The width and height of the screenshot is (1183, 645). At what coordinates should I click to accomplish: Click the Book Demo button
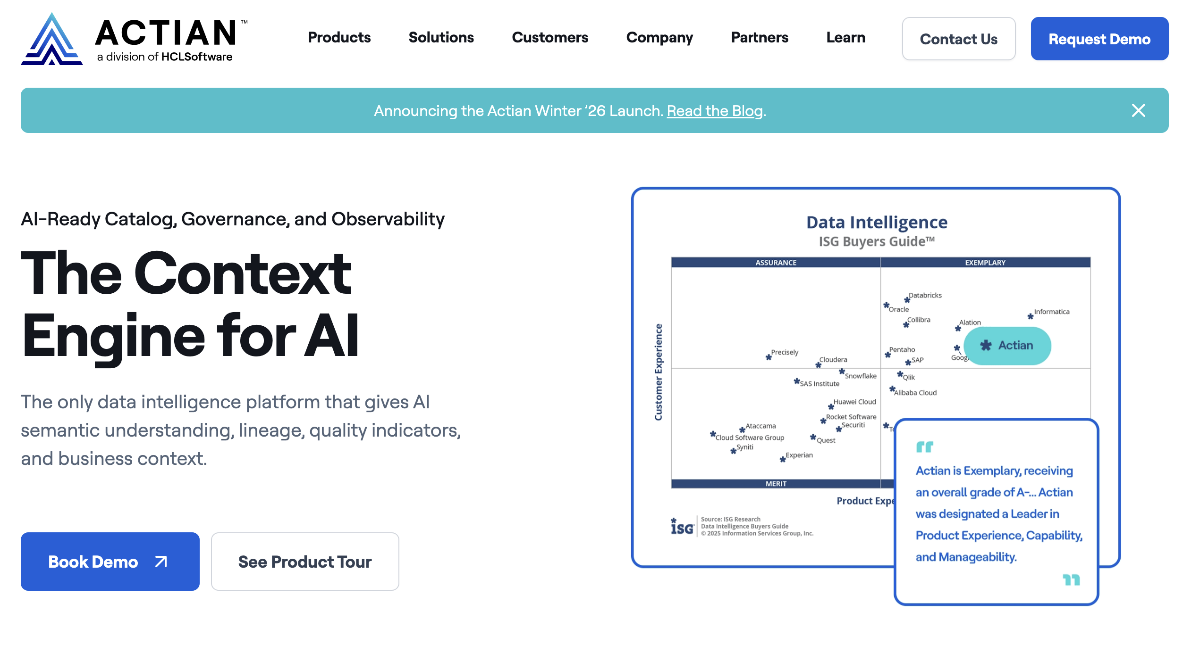click(x=110, y=562)
